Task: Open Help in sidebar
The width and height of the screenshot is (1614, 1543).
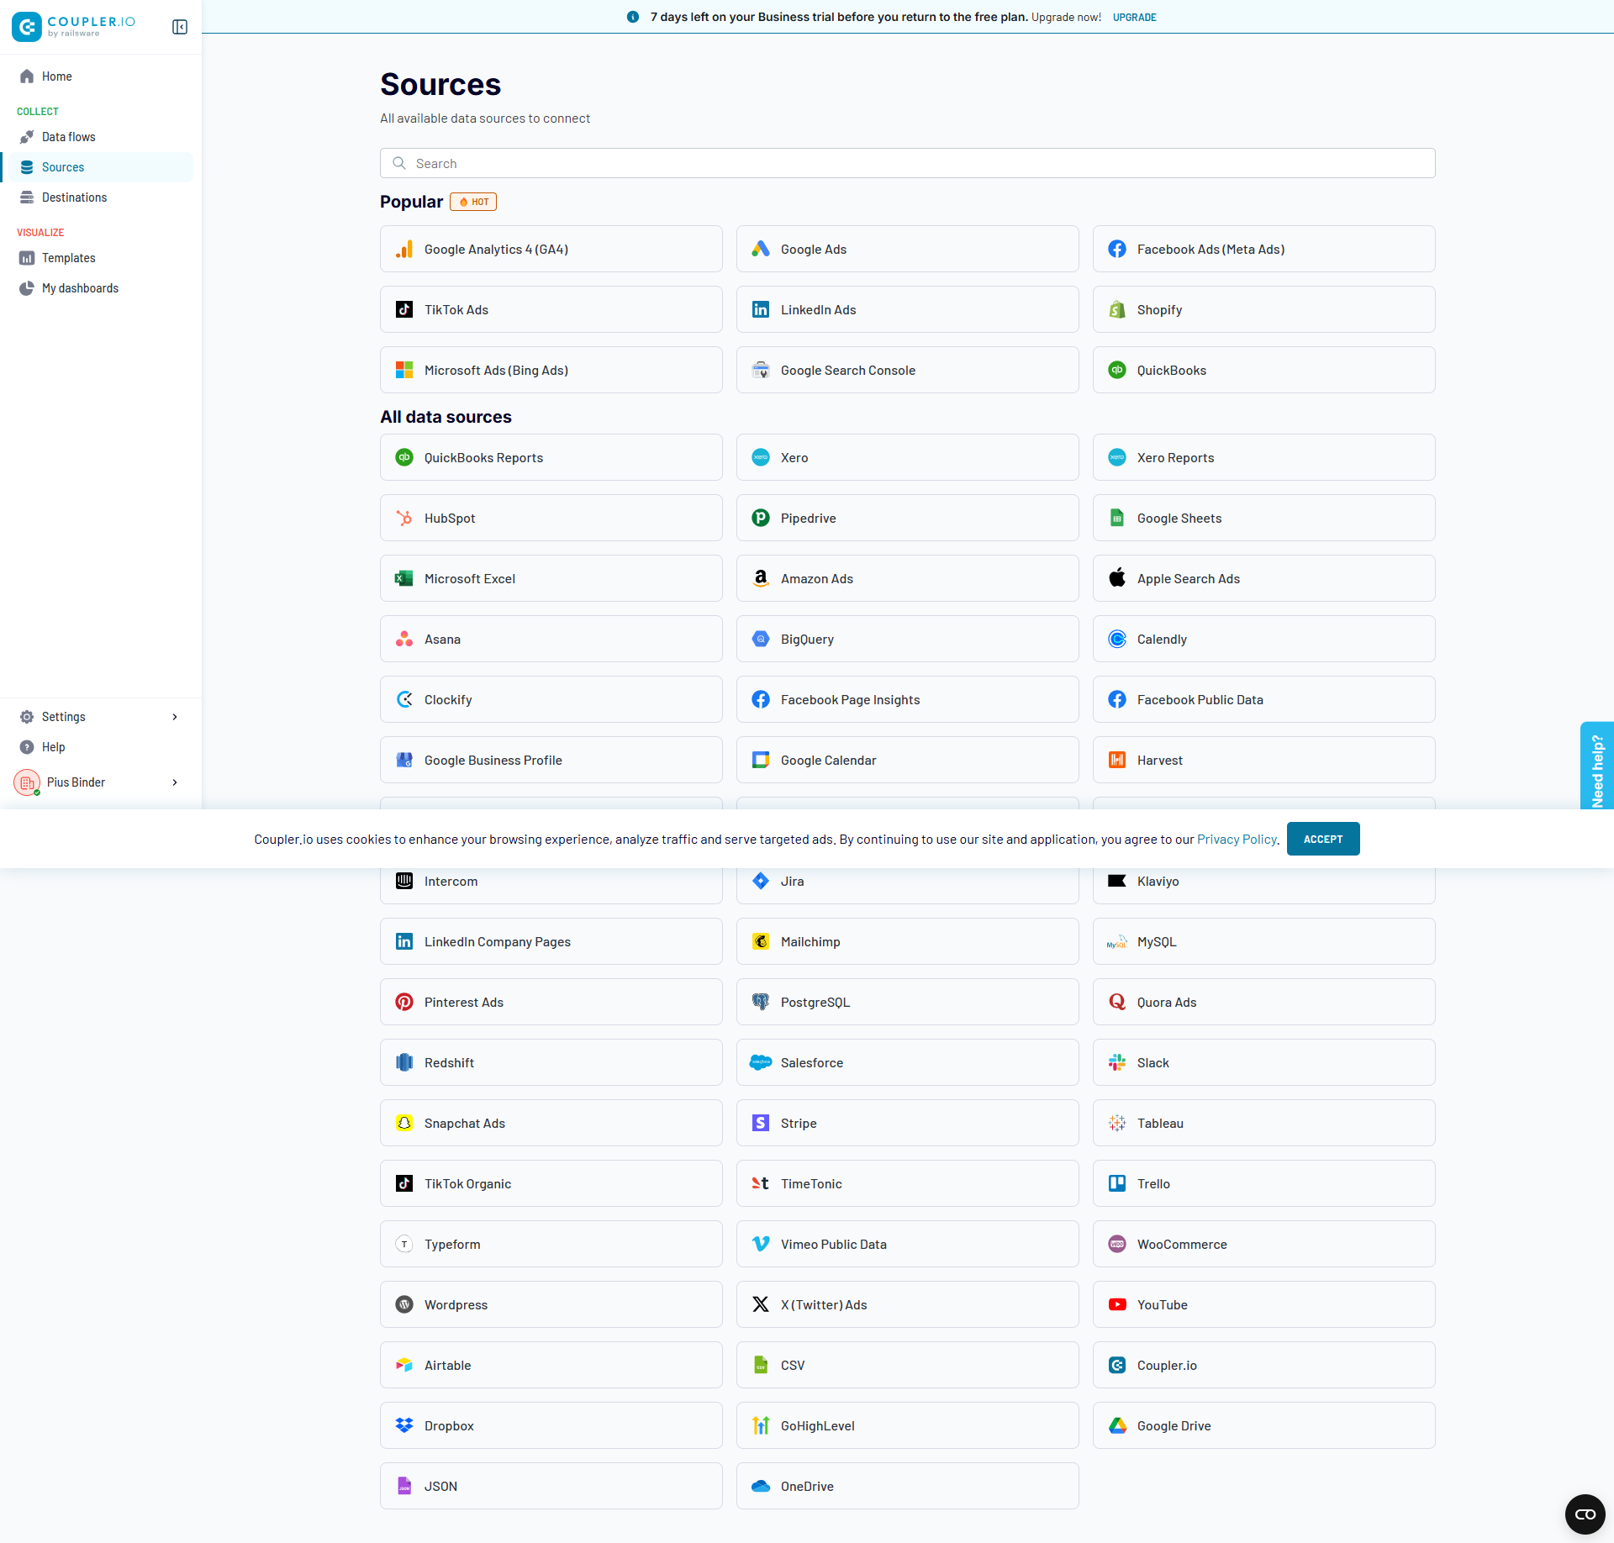Action: point(101,747)
